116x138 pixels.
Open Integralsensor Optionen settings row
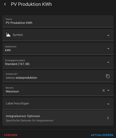58,118
